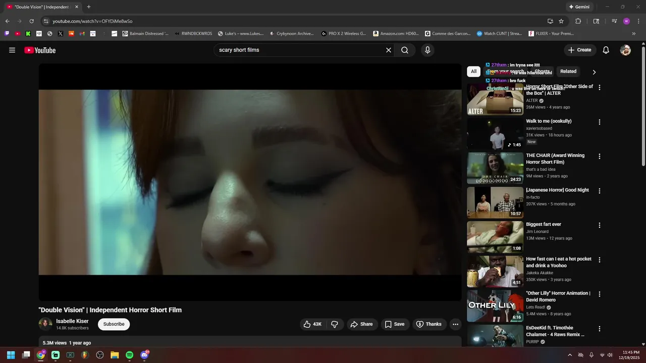This screenshot has width=646, height=363.
Task: Open the YouTube account avatar menu
Action: 625,50
